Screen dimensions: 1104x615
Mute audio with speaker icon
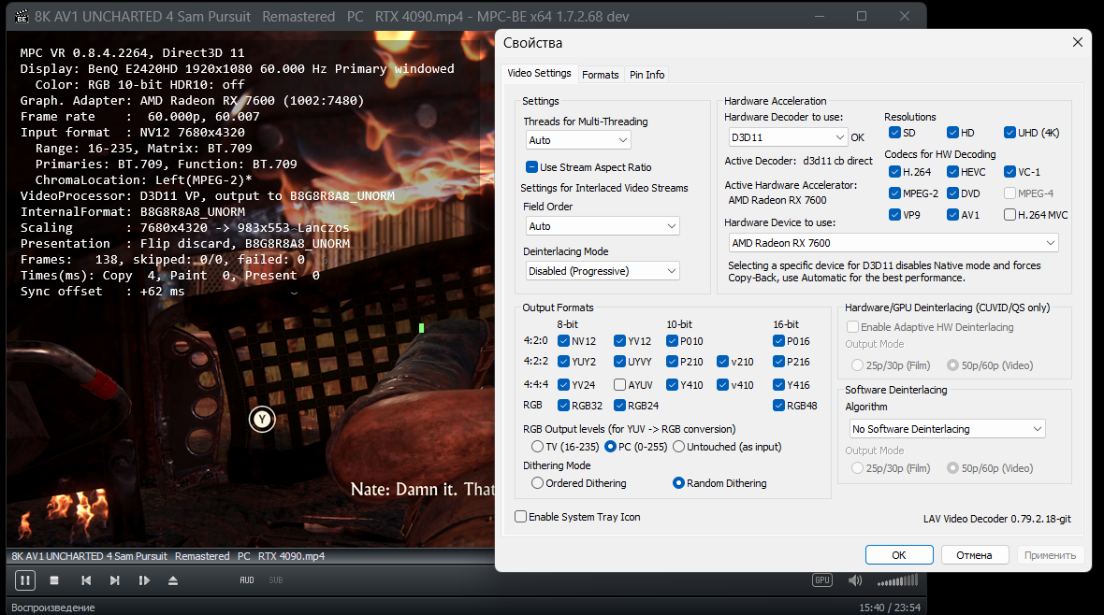[855, 580]
